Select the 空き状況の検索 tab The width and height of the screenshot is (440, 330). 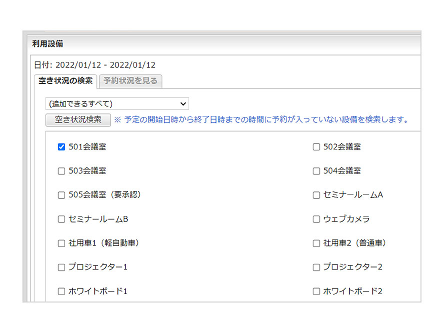(x=65, y=81)
